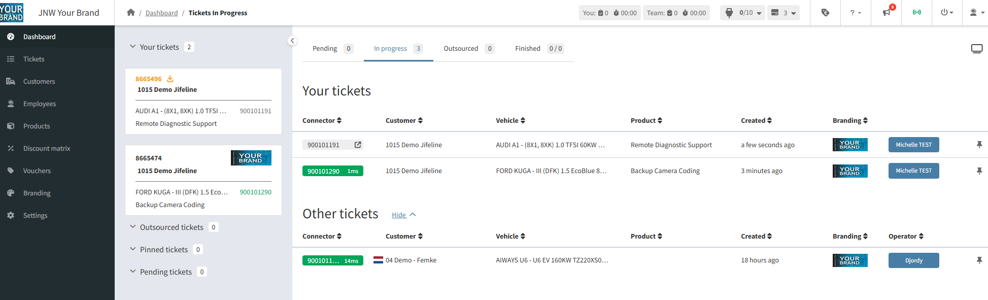Open the announcements megaphone notifications
Image resolution: width=988 pixels, height=300 pixels.
[x=886, y=13]
